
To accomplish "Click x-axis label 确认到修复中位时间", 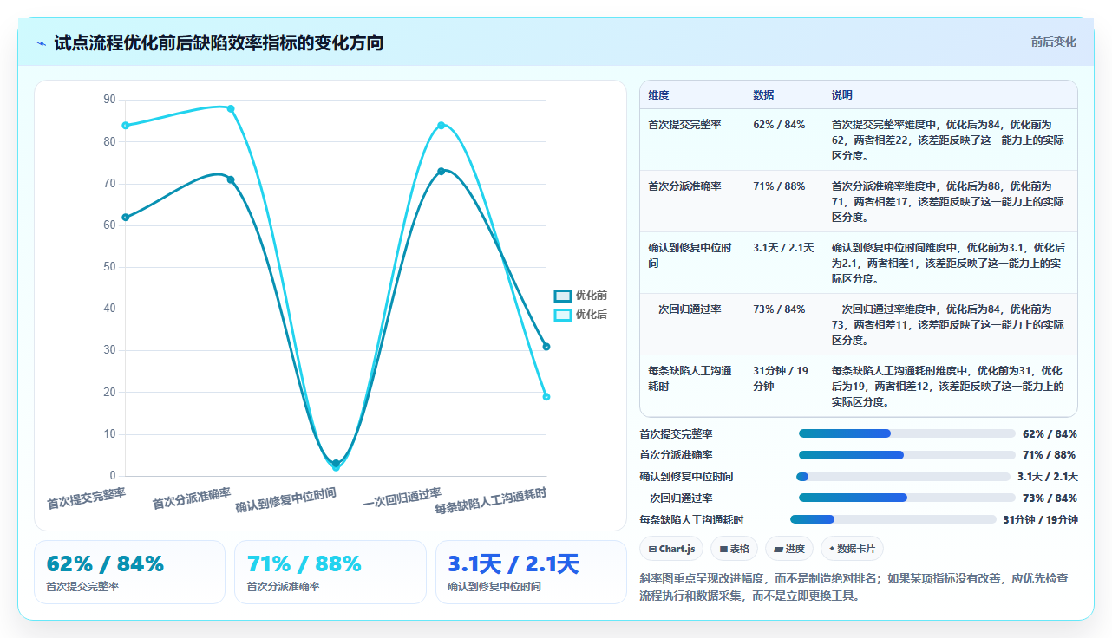I will tap(286, 500).
